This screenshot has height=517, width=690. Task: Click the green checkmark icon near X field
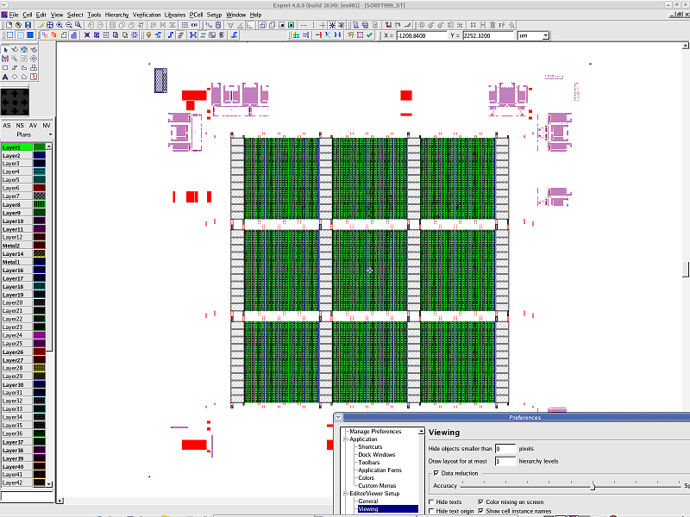(x=369, y=35)
